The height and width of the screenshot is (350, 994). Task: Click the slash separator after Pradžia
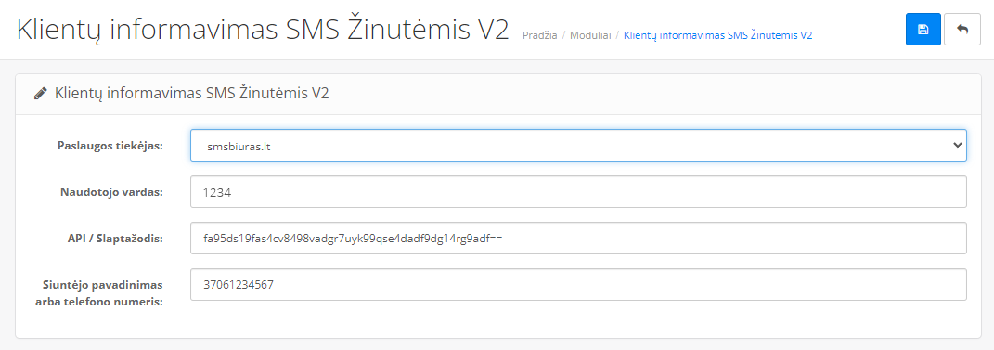coord(563,35)
